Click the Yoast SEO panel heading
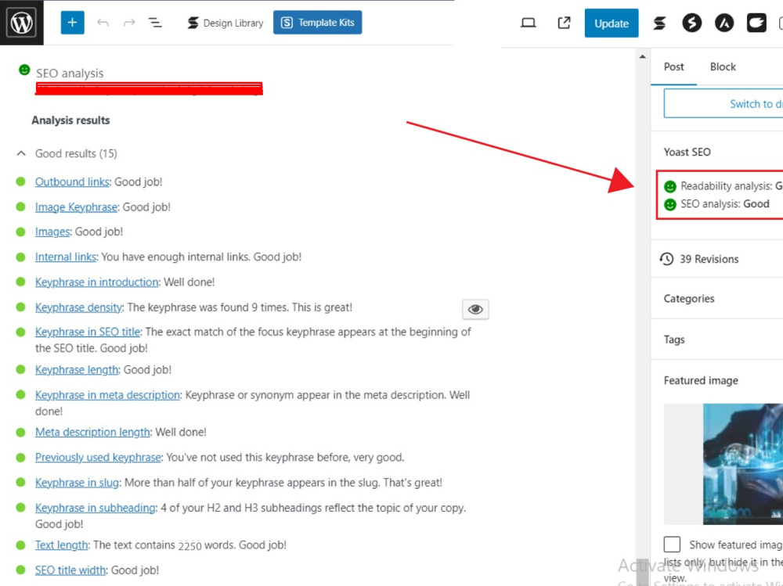Image resolution: width=783 pixels, height=586 pixels. [687, 153]
